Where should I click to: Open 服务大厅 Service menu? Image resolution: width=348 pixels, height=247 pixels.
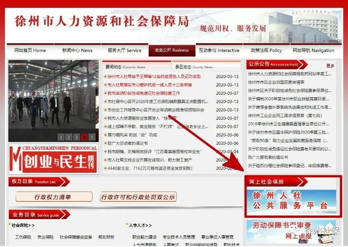124,50
